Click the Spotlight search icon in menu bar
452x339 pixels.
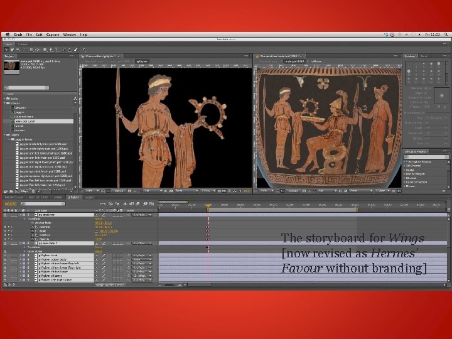(445, 35)
